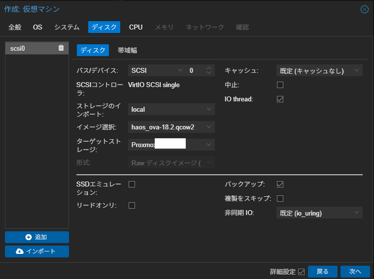Click the VirtIO SCSI single text
Image resolution: width=374 pixels, height=279 pixels.
[154, 85]
